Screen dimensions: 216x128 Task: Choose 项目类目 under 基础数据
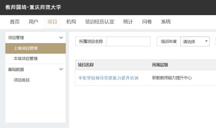pyautogui.click(x=22, y=80)
